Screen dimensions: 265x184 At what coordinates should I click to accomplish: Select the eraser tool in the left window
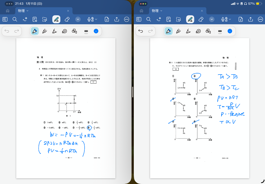point(67,19)
